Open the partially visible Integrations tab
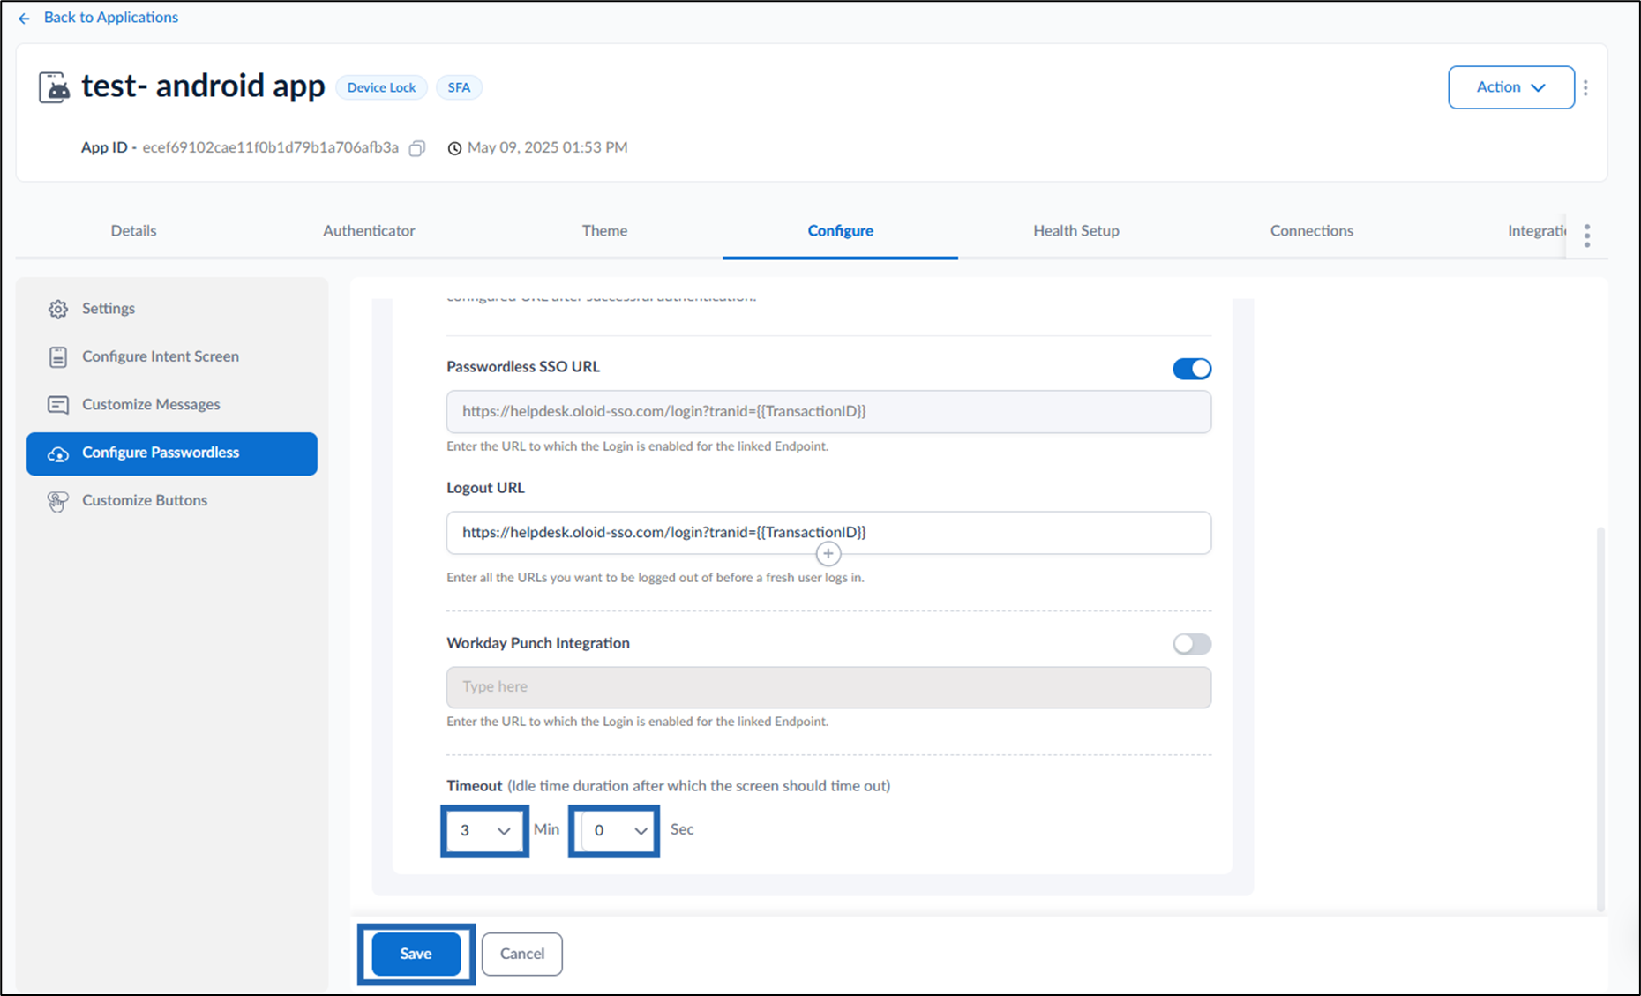The width and height of the screenshot is (1641, 996). click(1537, 230)
